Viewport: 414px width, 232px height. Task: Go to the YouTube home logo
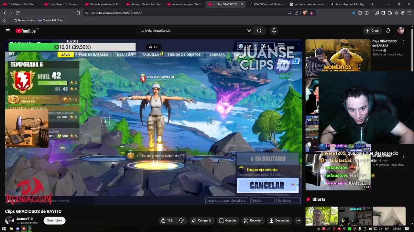click(x=26, y=31)
